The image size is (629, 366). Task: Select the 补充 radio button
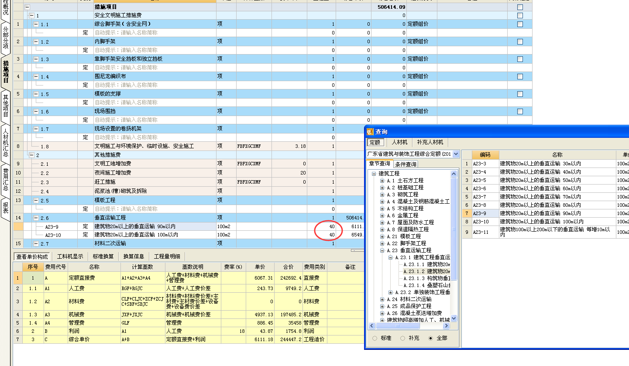402,338
